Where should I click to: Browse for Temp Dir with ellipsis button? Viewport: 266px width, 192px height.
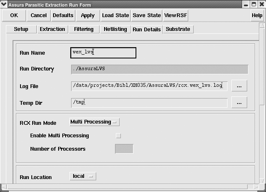point(239,102)
